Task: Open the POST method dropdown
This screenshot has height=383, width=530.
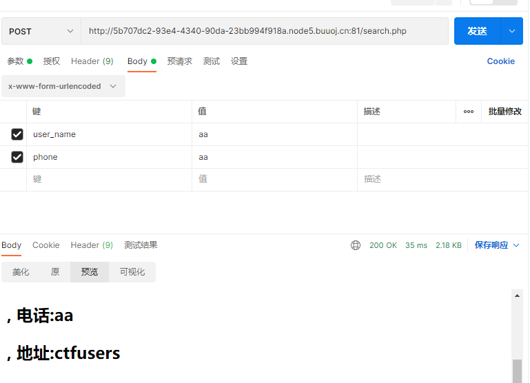Action: click(41, 31)
